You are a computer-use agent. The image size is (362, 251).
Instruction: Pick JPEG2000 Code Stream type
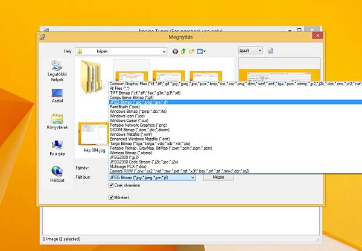(x=235, y=162)
